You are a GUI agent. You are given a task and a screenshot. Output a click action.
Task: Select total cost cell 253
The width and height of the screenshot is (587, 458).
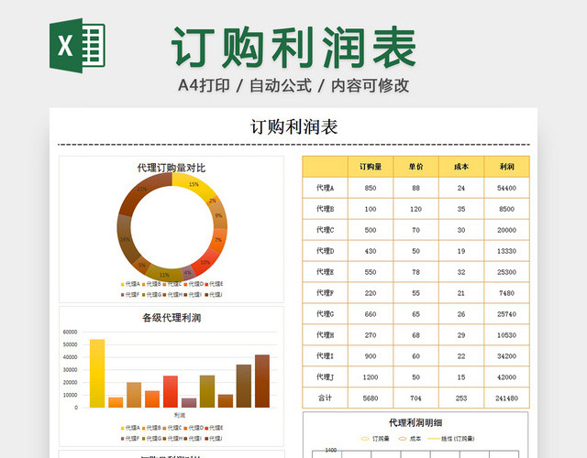(461, 398)
